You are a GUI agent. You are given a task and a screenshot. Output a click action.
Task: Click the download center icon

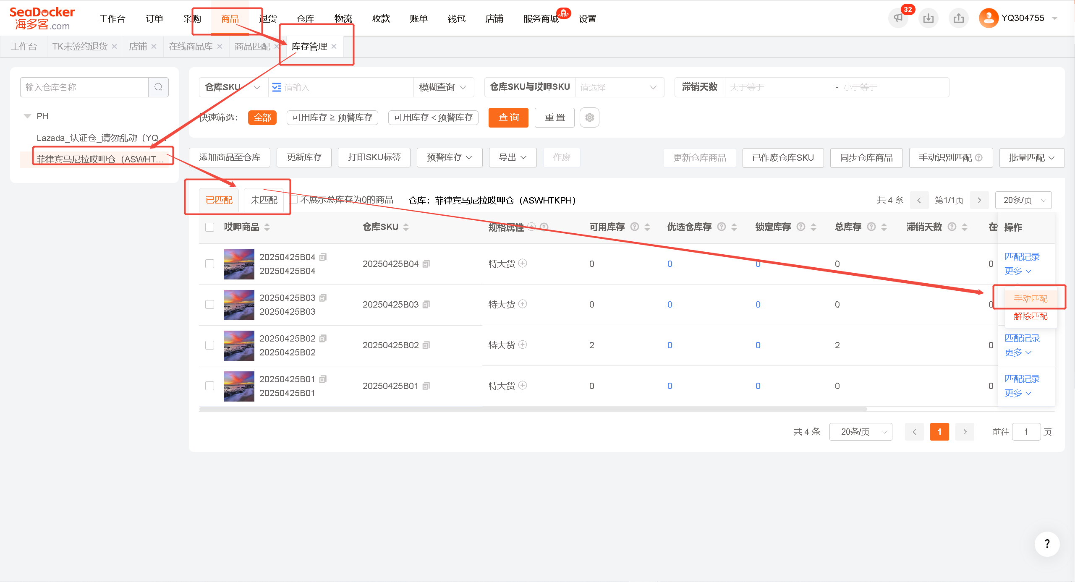click(x=929, y=18)
